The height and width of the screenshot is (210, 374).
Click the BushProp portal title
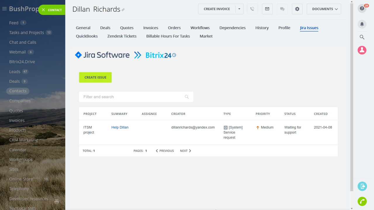(x=24, y=9)
